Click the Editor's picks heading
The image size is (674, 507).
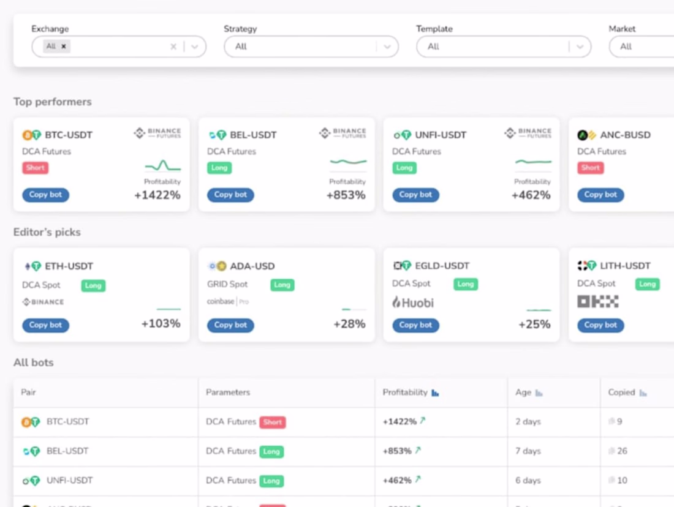(47, 233)
